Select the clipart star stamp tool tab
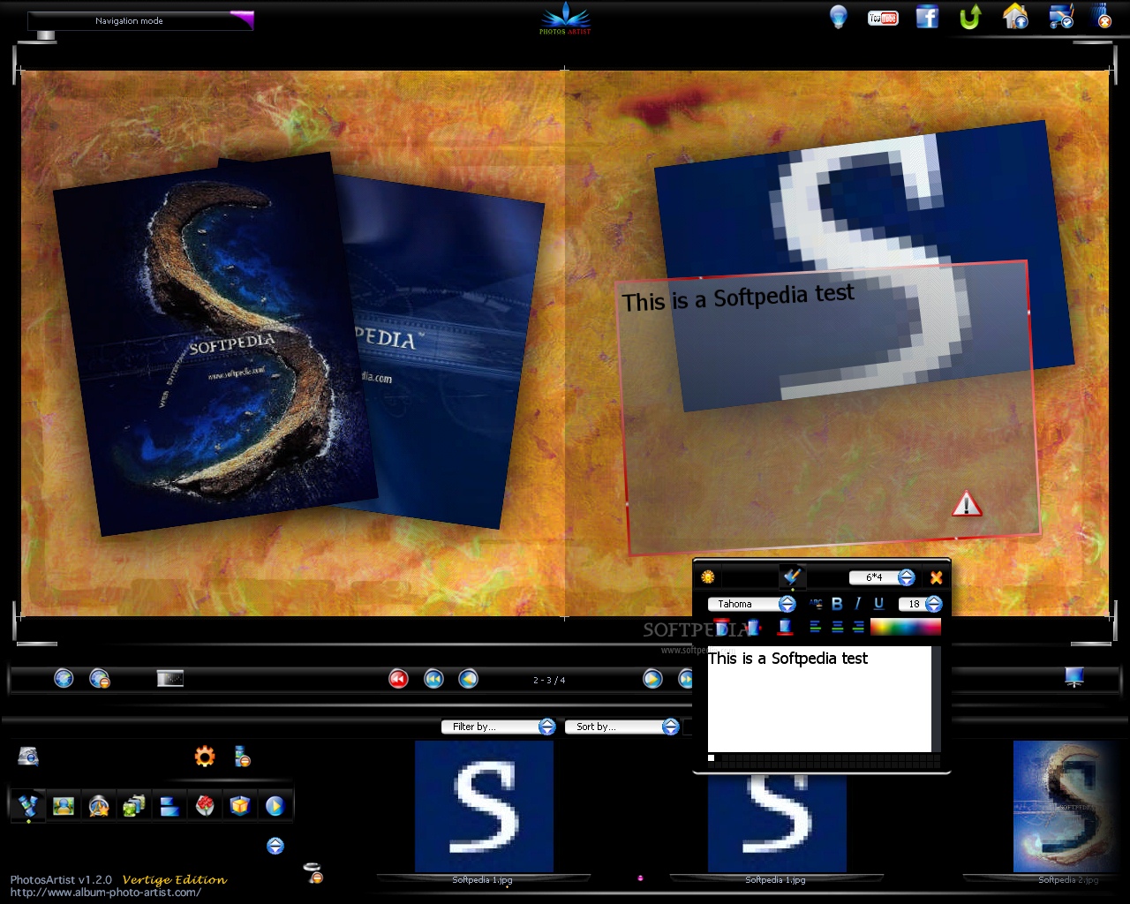1130x904 pixels. (99, 805)
